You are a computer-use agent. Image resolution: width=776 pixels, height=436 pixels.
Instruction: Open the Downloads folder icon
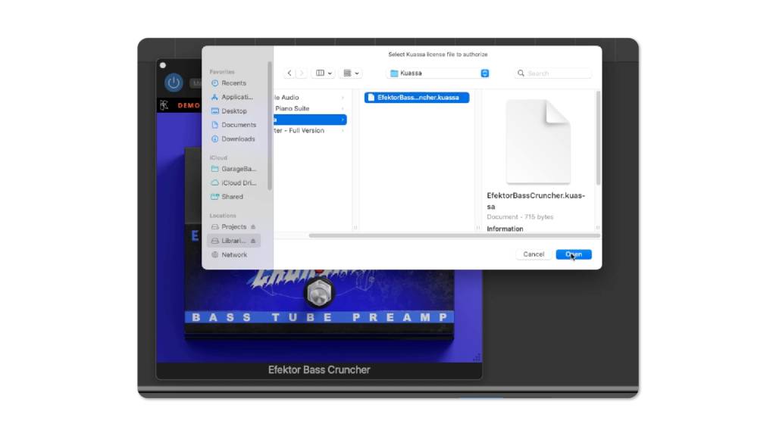click(x=236, y=139)
